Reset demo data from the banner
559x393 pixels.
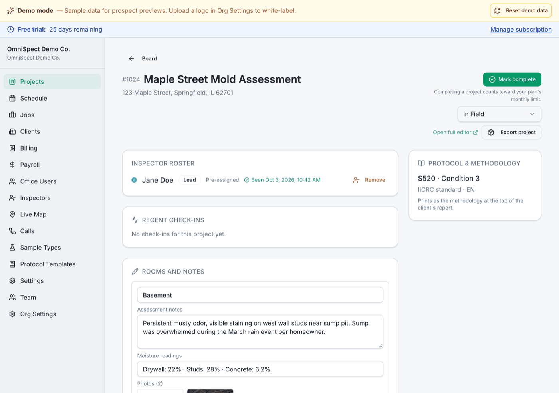click(521, 11)
